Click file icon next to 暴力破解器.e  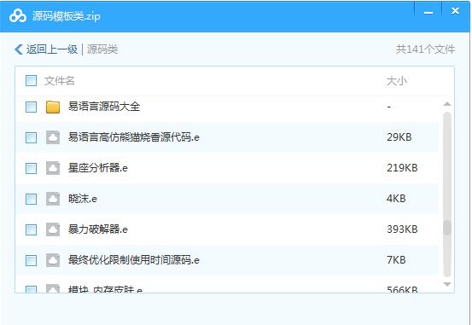tap(53, 229)
